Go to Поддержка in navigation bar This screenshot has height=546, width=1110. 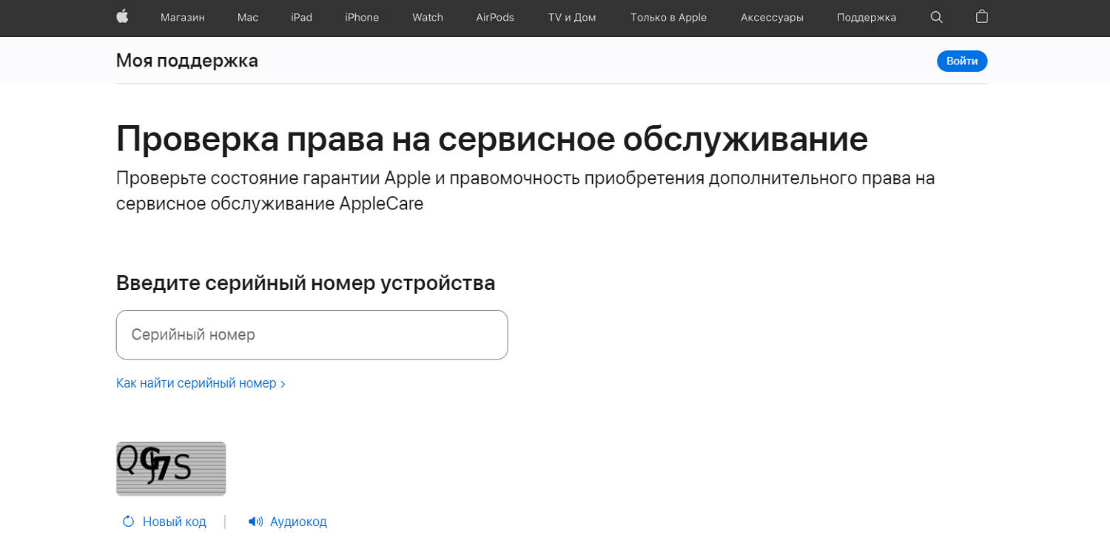(x=867, y=17)
